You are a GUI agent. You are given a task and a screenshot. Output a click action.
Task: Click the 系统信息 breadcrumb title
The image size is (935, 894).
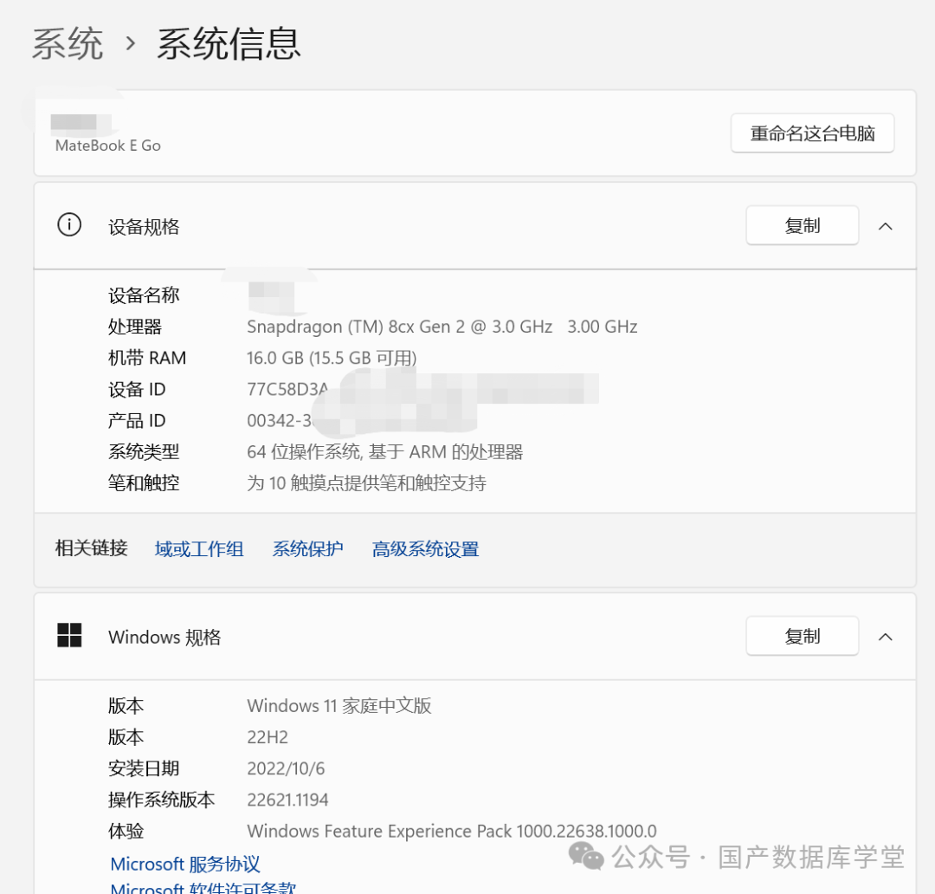tap(229, 43)
